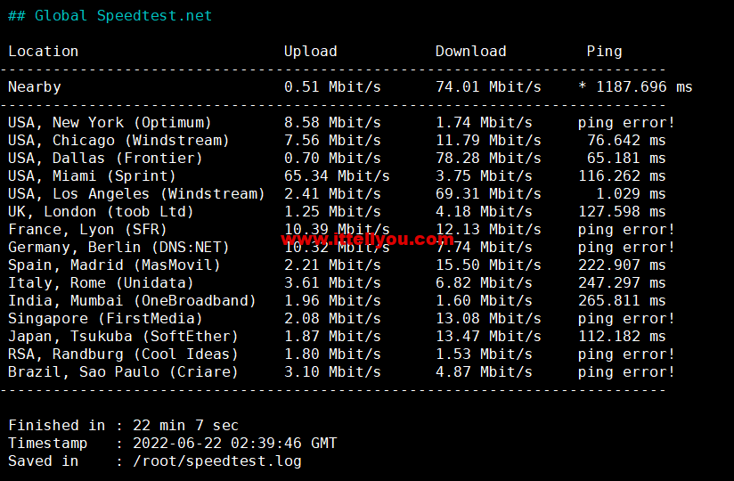Click the New York row 'ping error!'
This screenshot has height=481, width=734.
(x=626, y=123)
